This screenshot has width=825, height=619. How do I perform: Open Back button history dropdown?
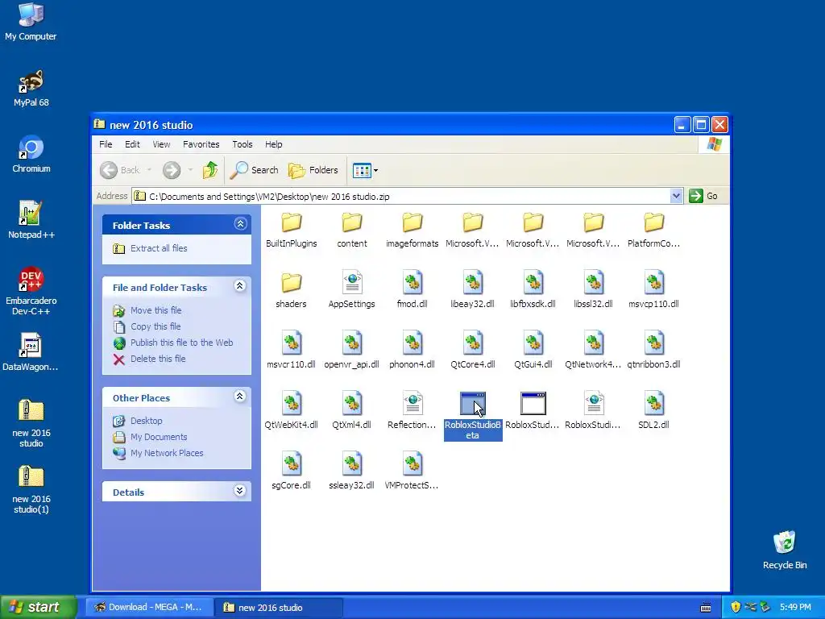click(x=149, y=170)
